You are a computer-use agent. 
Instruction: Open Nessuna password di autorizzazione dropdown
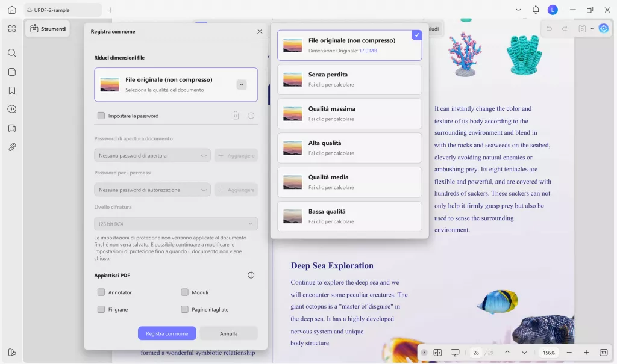[152, 190]
